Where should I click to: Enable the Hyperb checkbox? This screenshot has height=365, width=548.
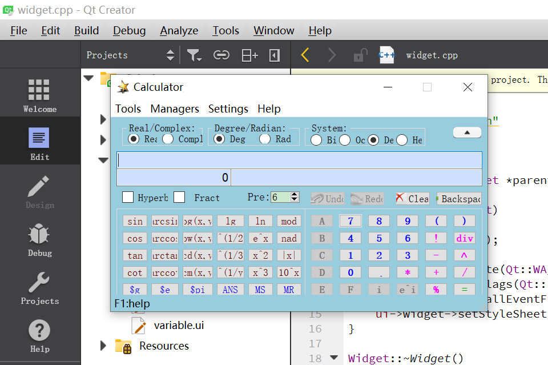click(128, 197)
